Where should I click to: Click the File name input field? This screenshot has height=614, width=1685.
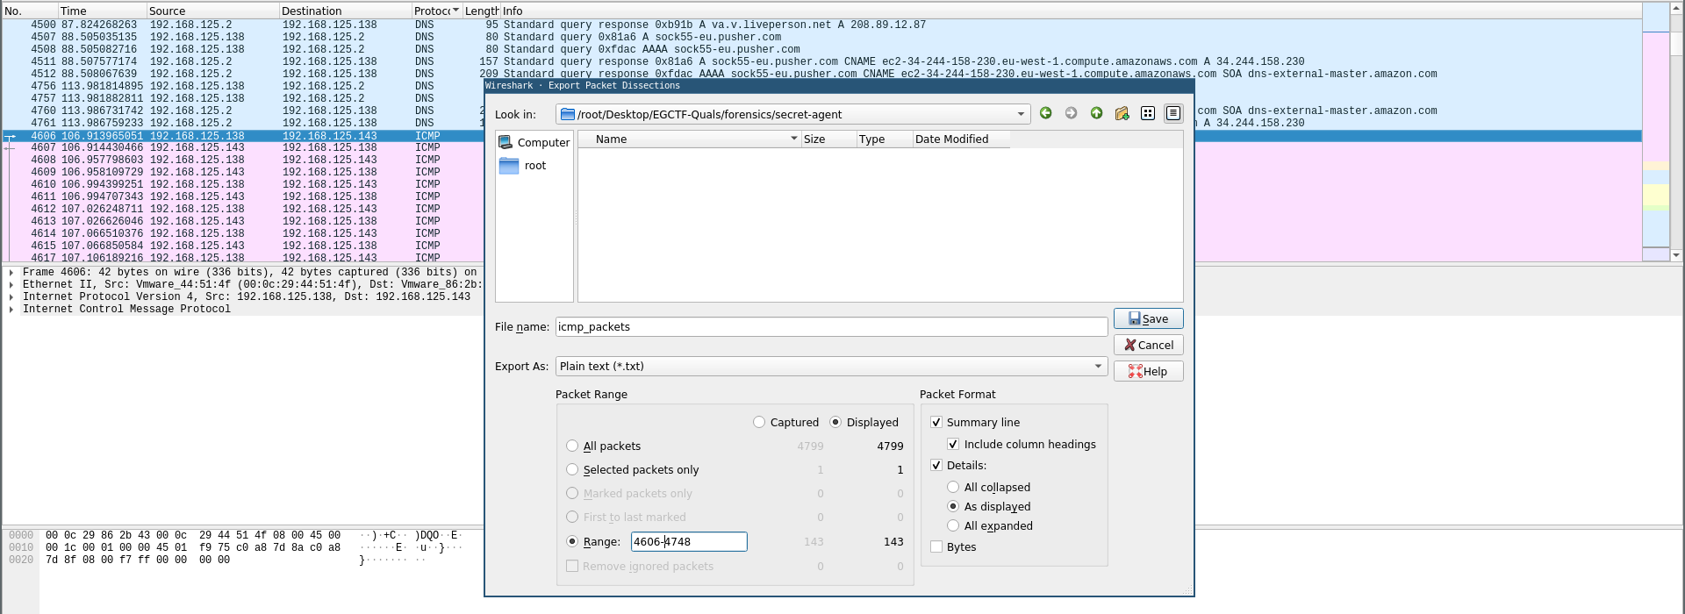click(830, 327)
